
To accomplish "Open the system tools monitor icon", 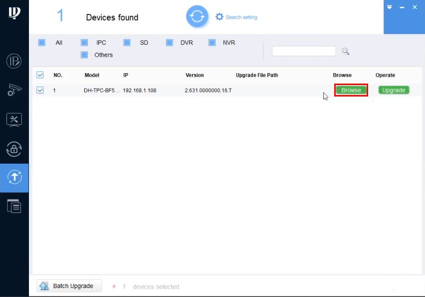I will [14, 120].
